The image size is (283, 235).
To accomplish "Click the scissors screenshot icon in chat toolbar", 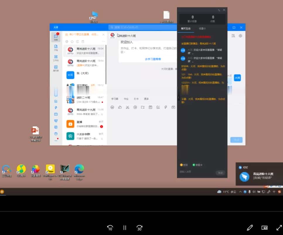I will coord(127,107).
